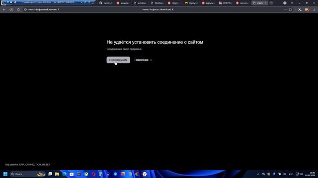Screen dimensions: 318x178
Task: Click the extension icon left of downloads
Action: click(300, 9)
